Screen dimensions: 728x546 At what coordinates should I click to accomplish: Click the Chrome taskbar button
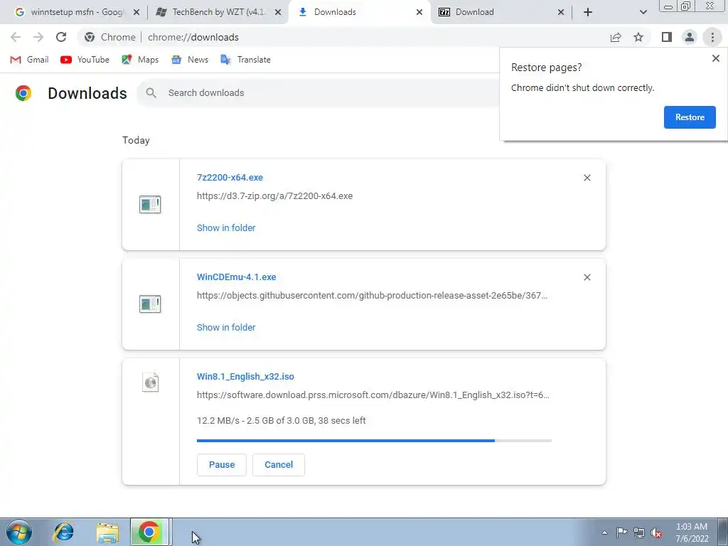(x=149, y=532)
